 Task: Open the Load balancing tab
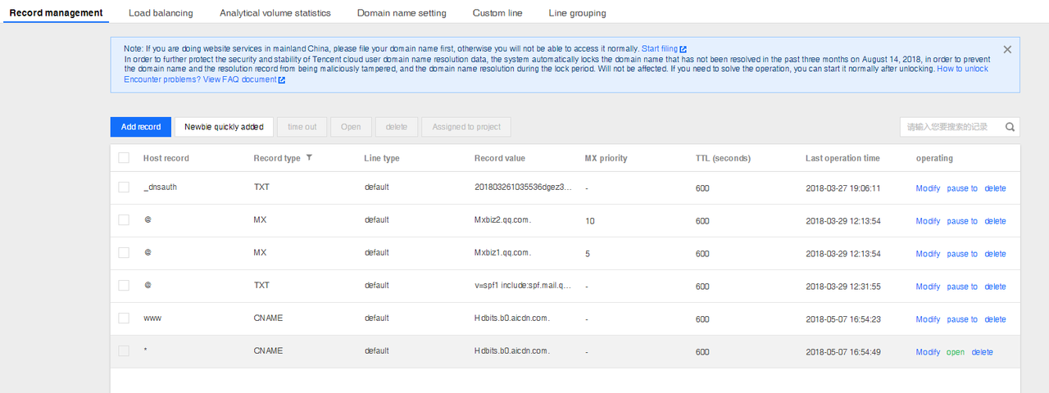coord(161,13)
